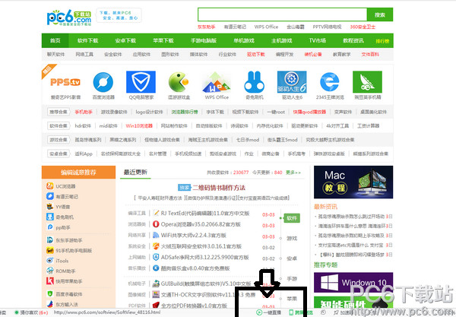Image resolution: width=456 pixels, height=317 pixels.
Task: Open the QQ电脑管家 shield icon
Action: (141, 82)
